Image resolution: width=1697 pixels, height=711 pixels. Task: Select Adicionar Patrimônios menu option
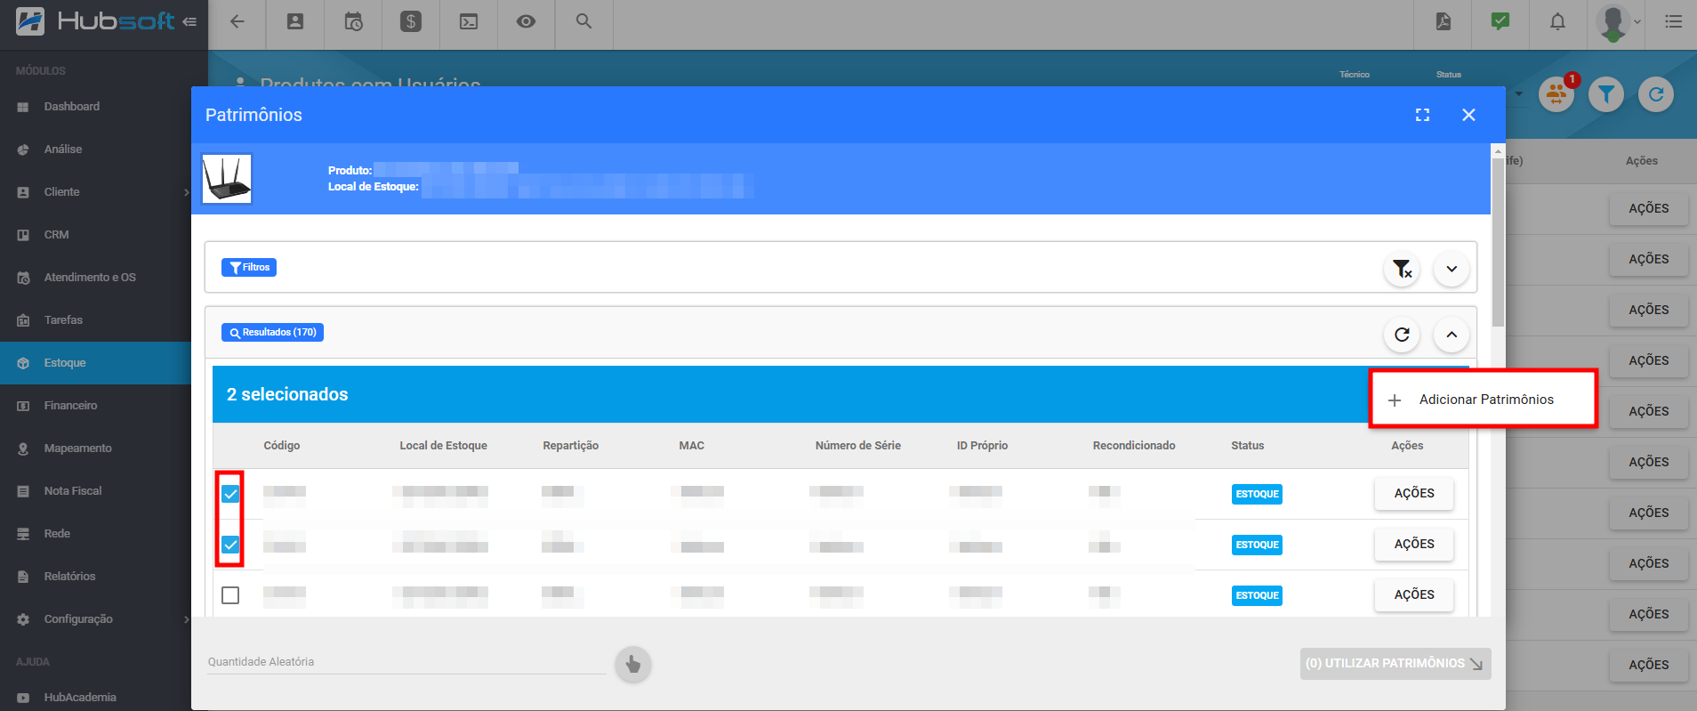1485,400
